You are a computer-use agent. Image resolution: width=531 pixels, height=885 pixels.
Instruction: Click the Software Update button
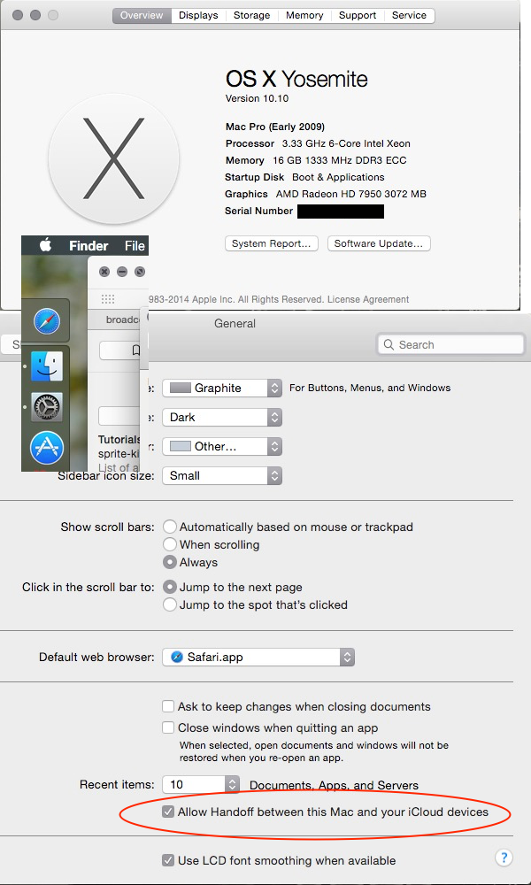(379, 243)
